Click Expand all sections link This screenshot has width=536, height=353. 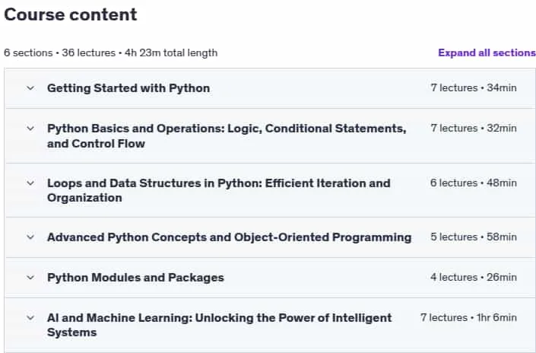(x=487, y=52)
